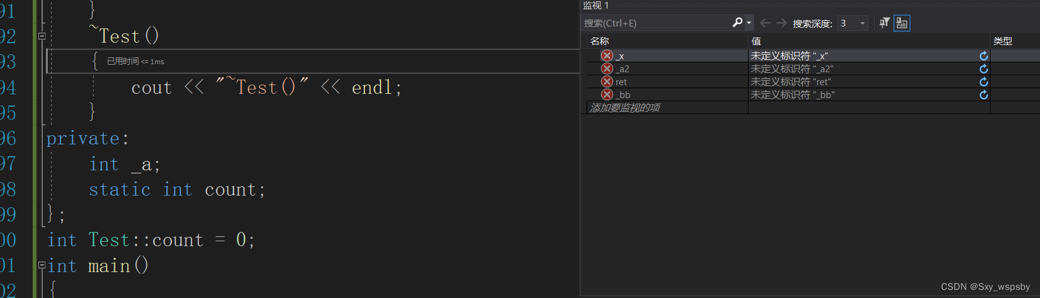Screen dimensions: 1040x298
Task: Collapse the ~Test() destructor block
Action: click(42, 36)
